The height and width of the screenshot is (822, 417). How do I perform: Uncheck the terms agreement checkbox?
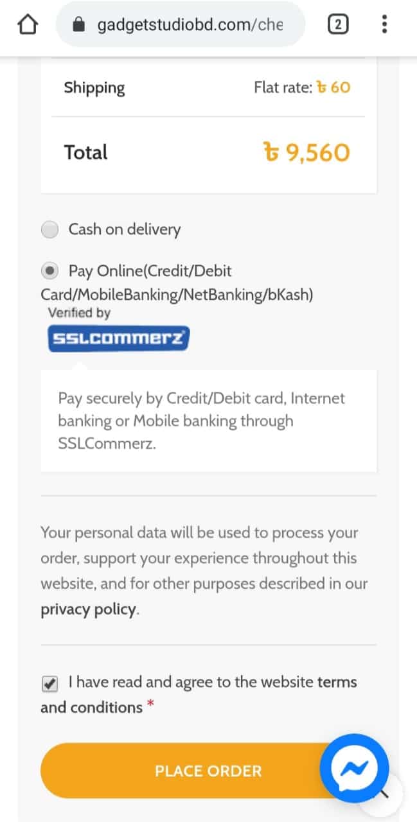click(49, 684)
